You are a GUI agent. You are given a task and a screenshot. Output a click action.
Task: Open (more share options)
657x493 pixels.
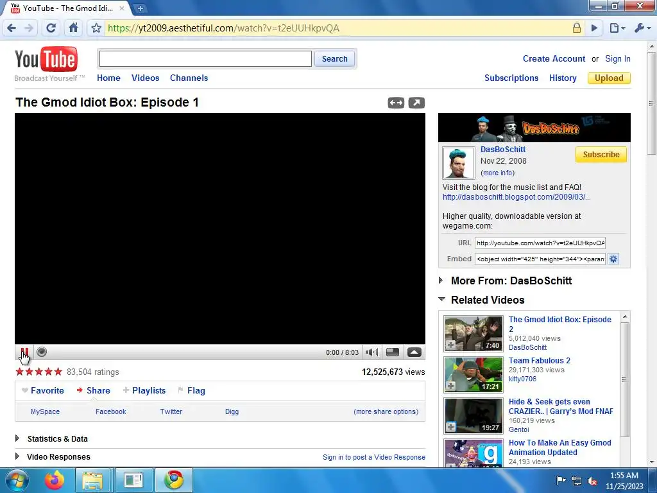click(x=386, y=411)
